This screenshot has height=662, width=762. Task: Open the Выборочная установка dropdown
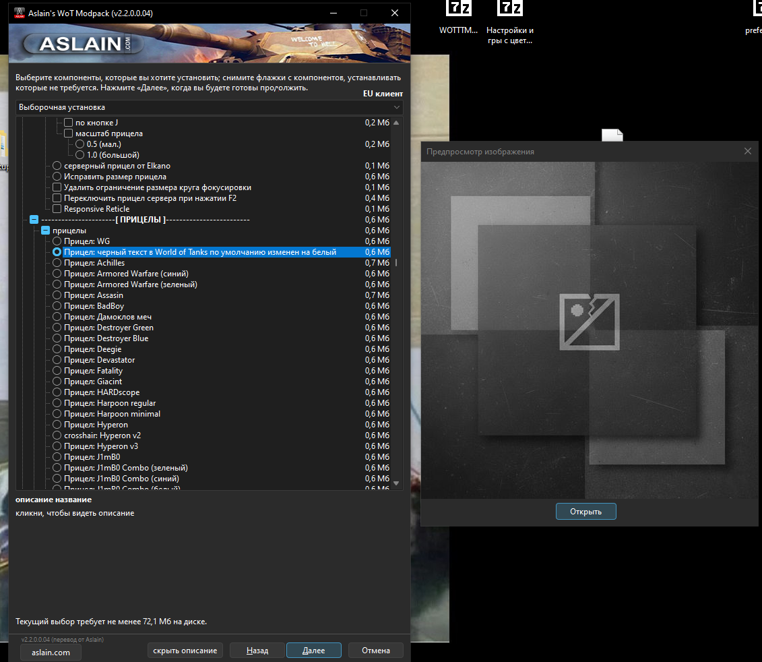(x=209, y=107)
